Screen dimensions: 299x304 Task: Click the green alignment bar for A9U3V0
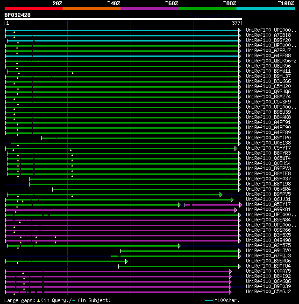(179, 251)
